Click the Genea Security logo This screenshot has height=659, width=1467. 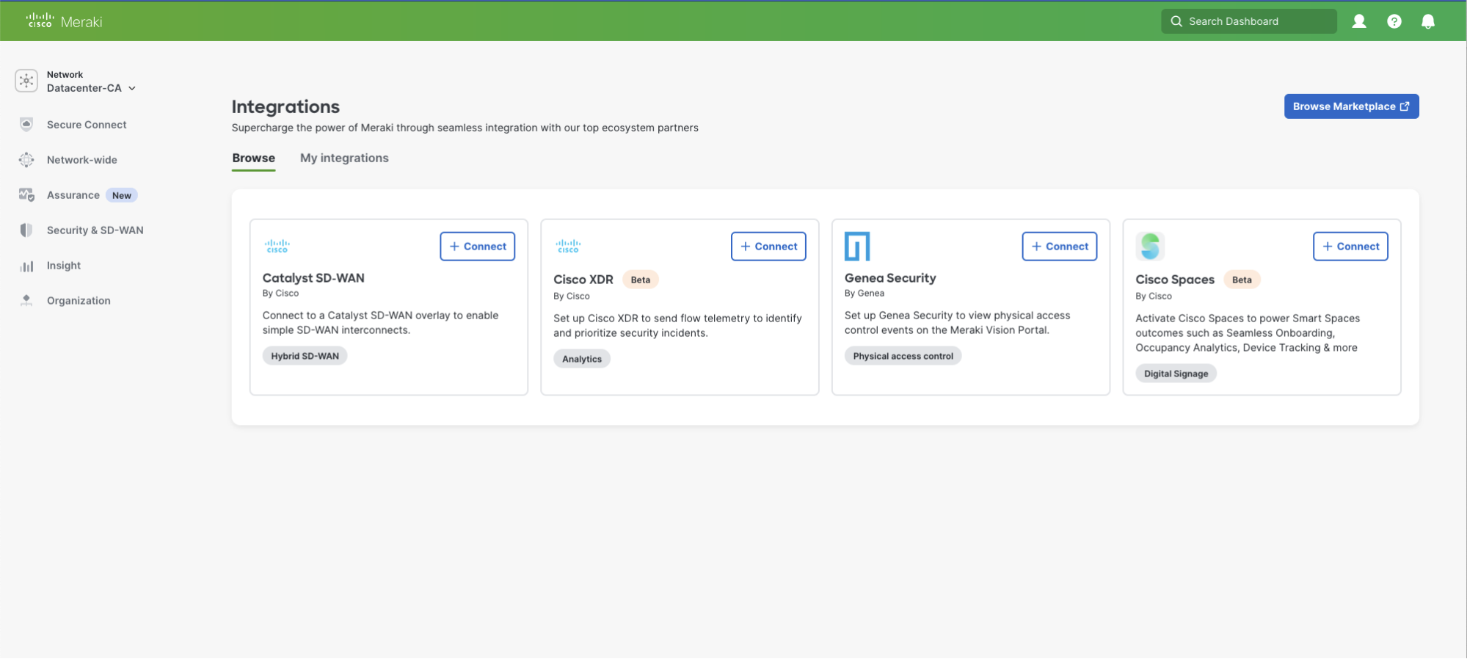click(857, 247)
